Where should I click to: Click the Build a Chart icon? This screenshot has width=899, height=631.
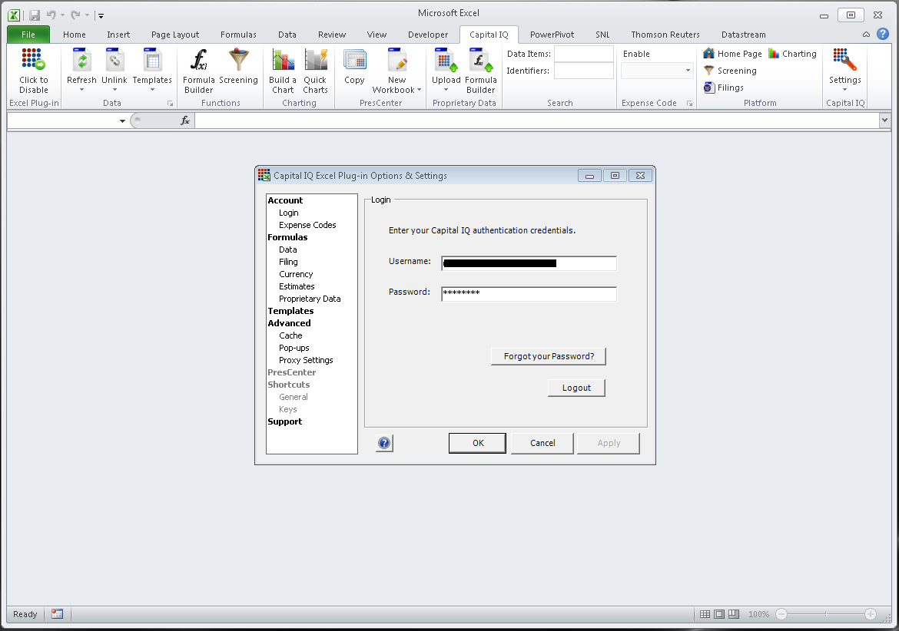coord(283,60)
